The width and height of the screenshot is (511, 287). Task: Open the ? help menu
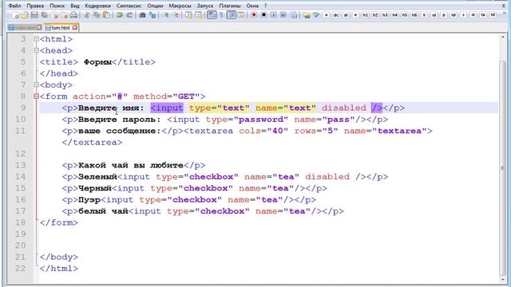(x=266, y=6)
